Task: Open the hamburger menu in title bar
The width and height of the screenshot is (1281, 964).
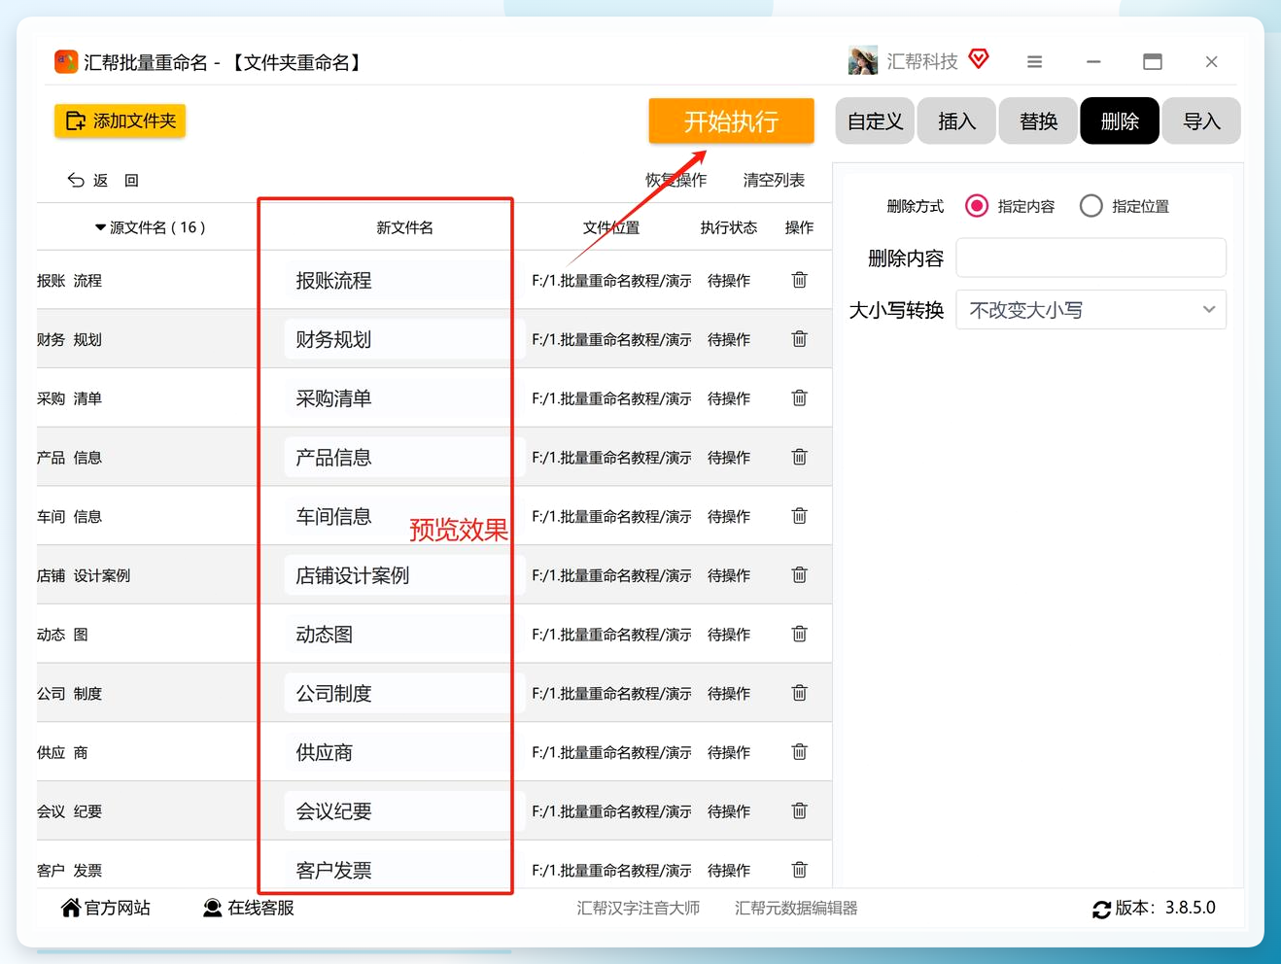Action: click(1034, 62)
